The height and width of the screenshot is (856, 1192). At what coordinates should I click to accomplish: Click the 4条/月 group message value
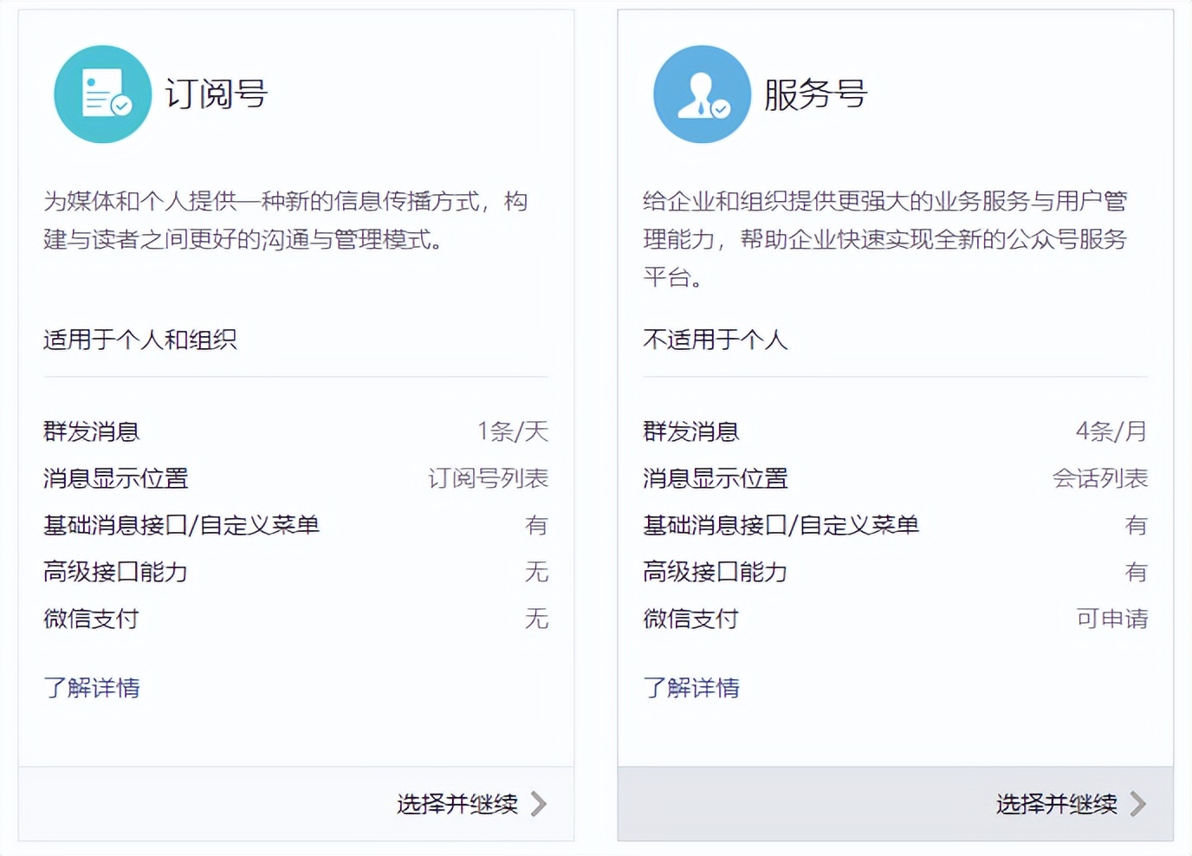click(1111, 431)
